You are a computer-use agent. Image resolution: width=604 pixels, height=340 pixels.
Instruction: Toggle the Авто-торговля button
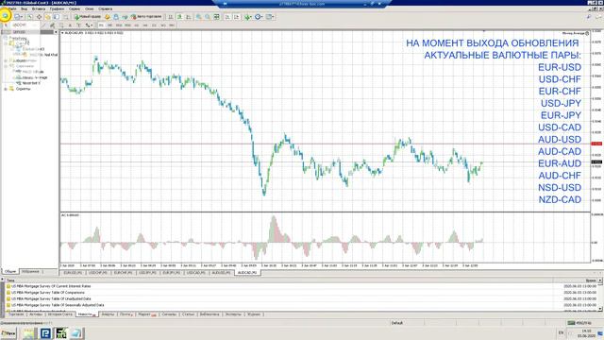pyautogui.click(x=146, y=17)
